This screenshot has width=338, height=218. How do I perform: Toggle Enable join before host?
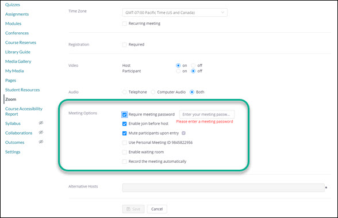124,124
